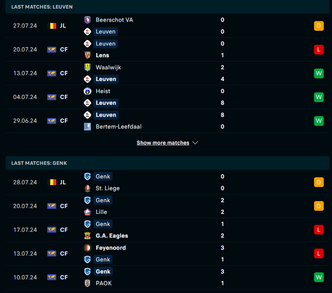Image resolution: width=332 pixels, height=293 pixels.
Task: Click Belgium flag on 27.07.24 match
Action: (52, 26)
